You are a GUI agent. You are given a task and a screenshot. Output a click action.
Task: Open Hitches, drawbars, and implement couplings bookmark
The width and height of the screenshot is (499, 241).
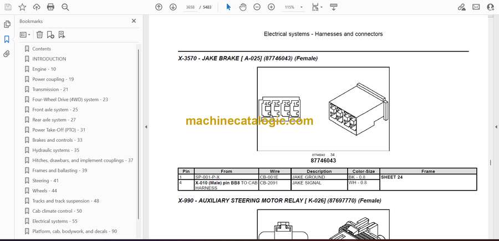(83, 160)
